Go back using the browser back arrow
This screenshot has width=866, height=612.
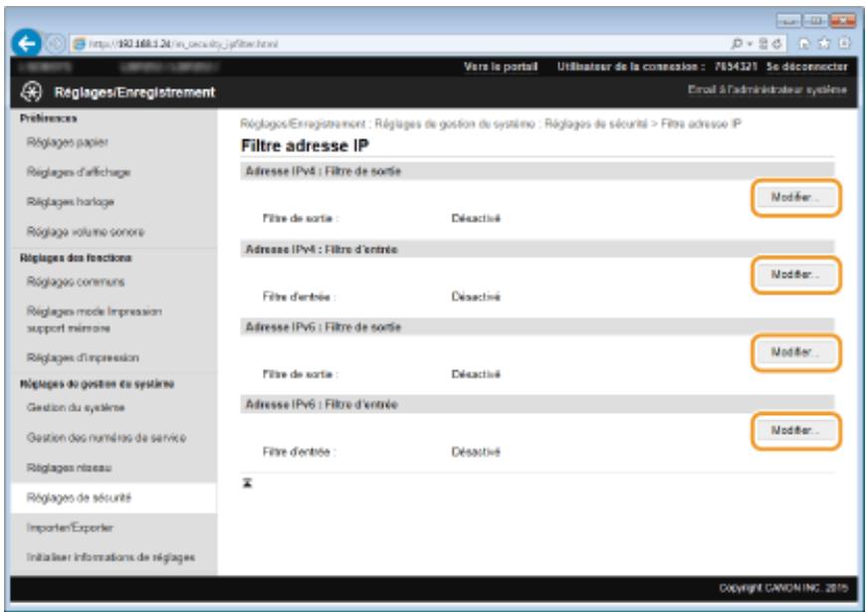pyautogui.click(x=26, y=43)
